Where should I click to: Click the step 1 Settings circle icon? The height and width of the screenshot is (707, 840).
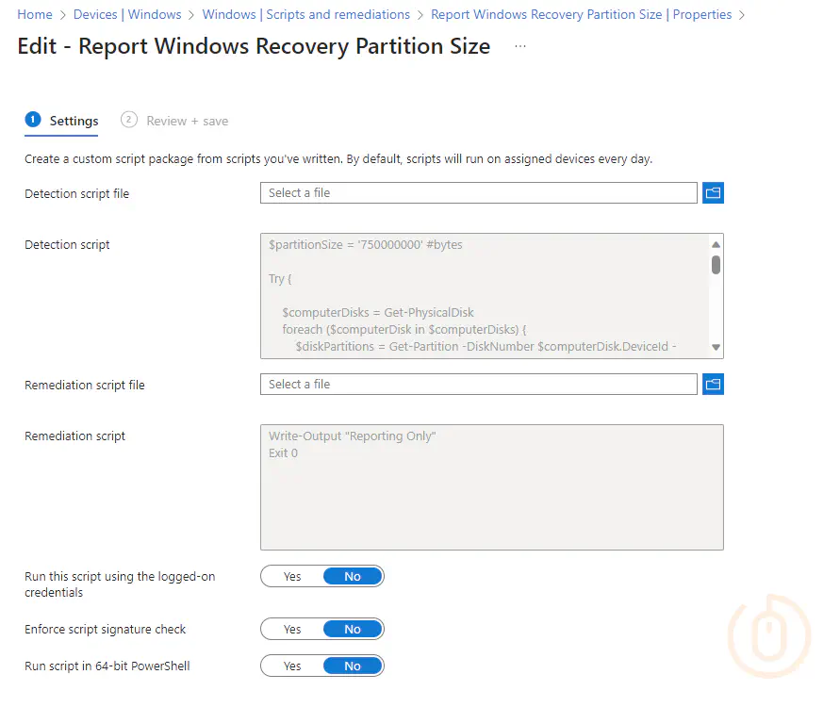(x=33, y=120)
